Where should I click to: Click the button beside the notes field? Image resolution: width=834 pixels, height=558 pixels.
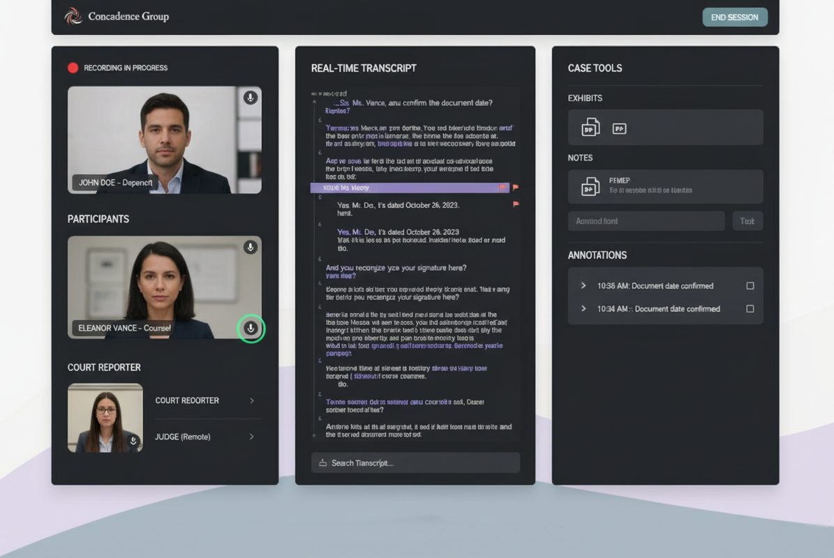(x=747, y=221)
